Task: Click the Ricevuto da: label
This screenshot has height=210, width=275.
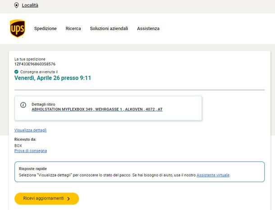Action: 25,139
